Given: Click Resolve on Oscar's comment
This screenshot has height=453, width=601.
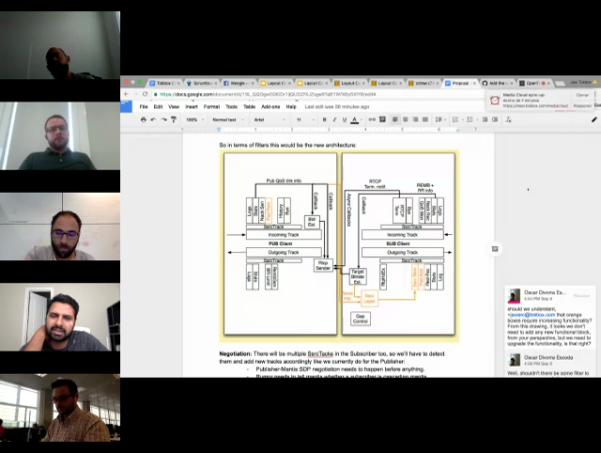Looking at the screenshot, I should click(581, 295).
